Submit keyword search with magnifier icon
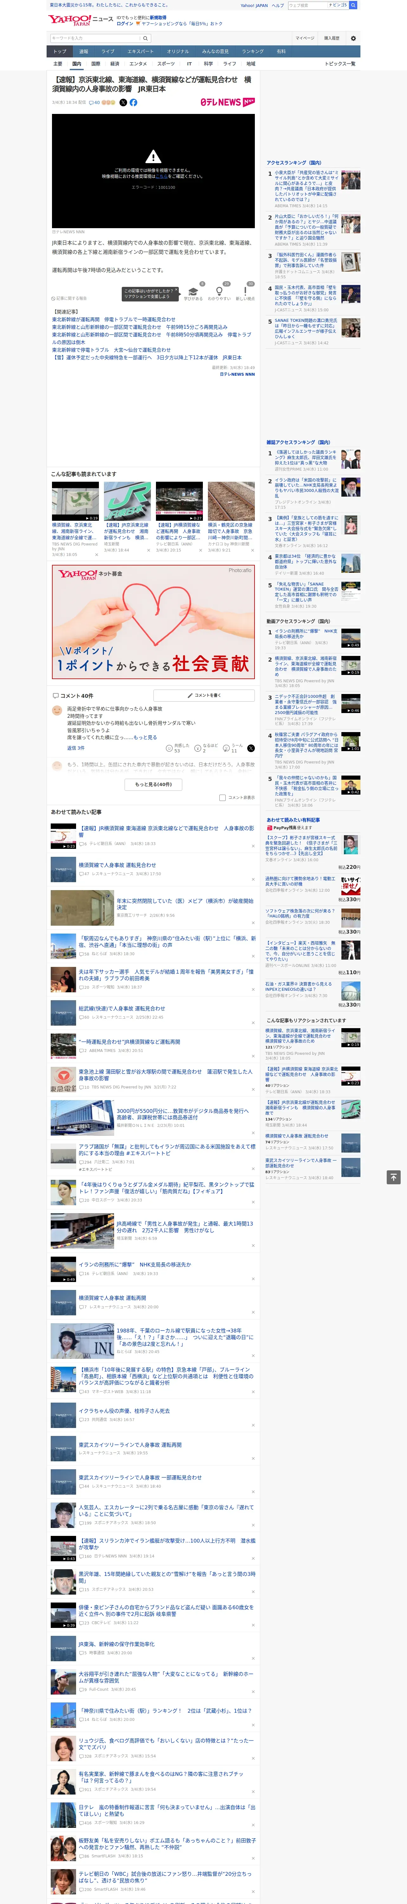Screen dimensions: 407x1904 [145, 38]
